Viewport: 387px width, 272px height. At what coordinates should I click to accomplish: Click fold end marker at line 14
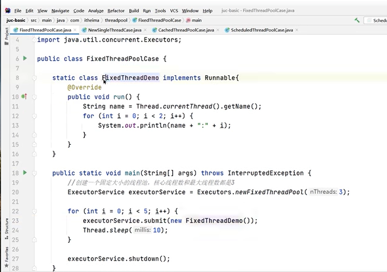34,135
